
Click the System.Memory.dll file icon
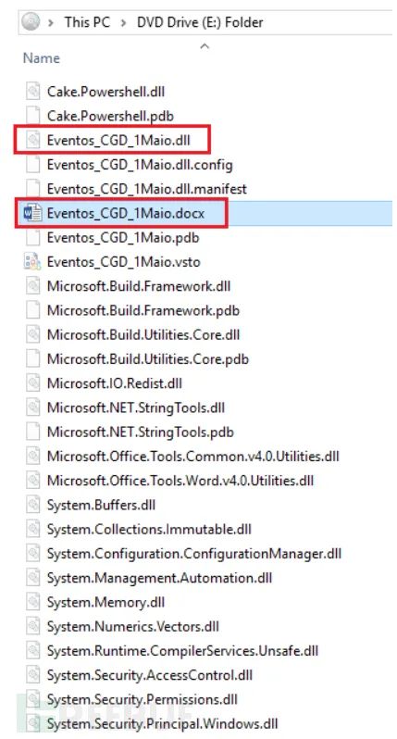[x=32, y=602]
